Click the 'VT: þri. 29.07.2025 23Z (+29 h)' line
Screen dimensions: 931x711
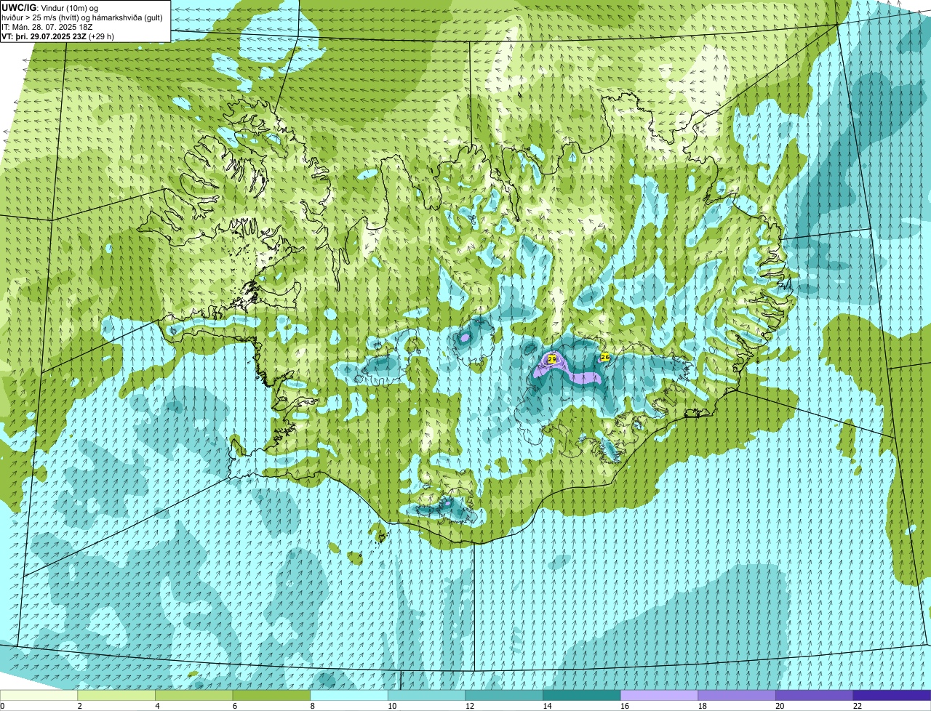58,36
